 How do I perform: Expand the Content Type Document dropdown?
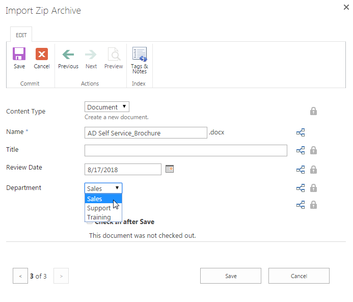pyautogui.click(x=107, y=107)
